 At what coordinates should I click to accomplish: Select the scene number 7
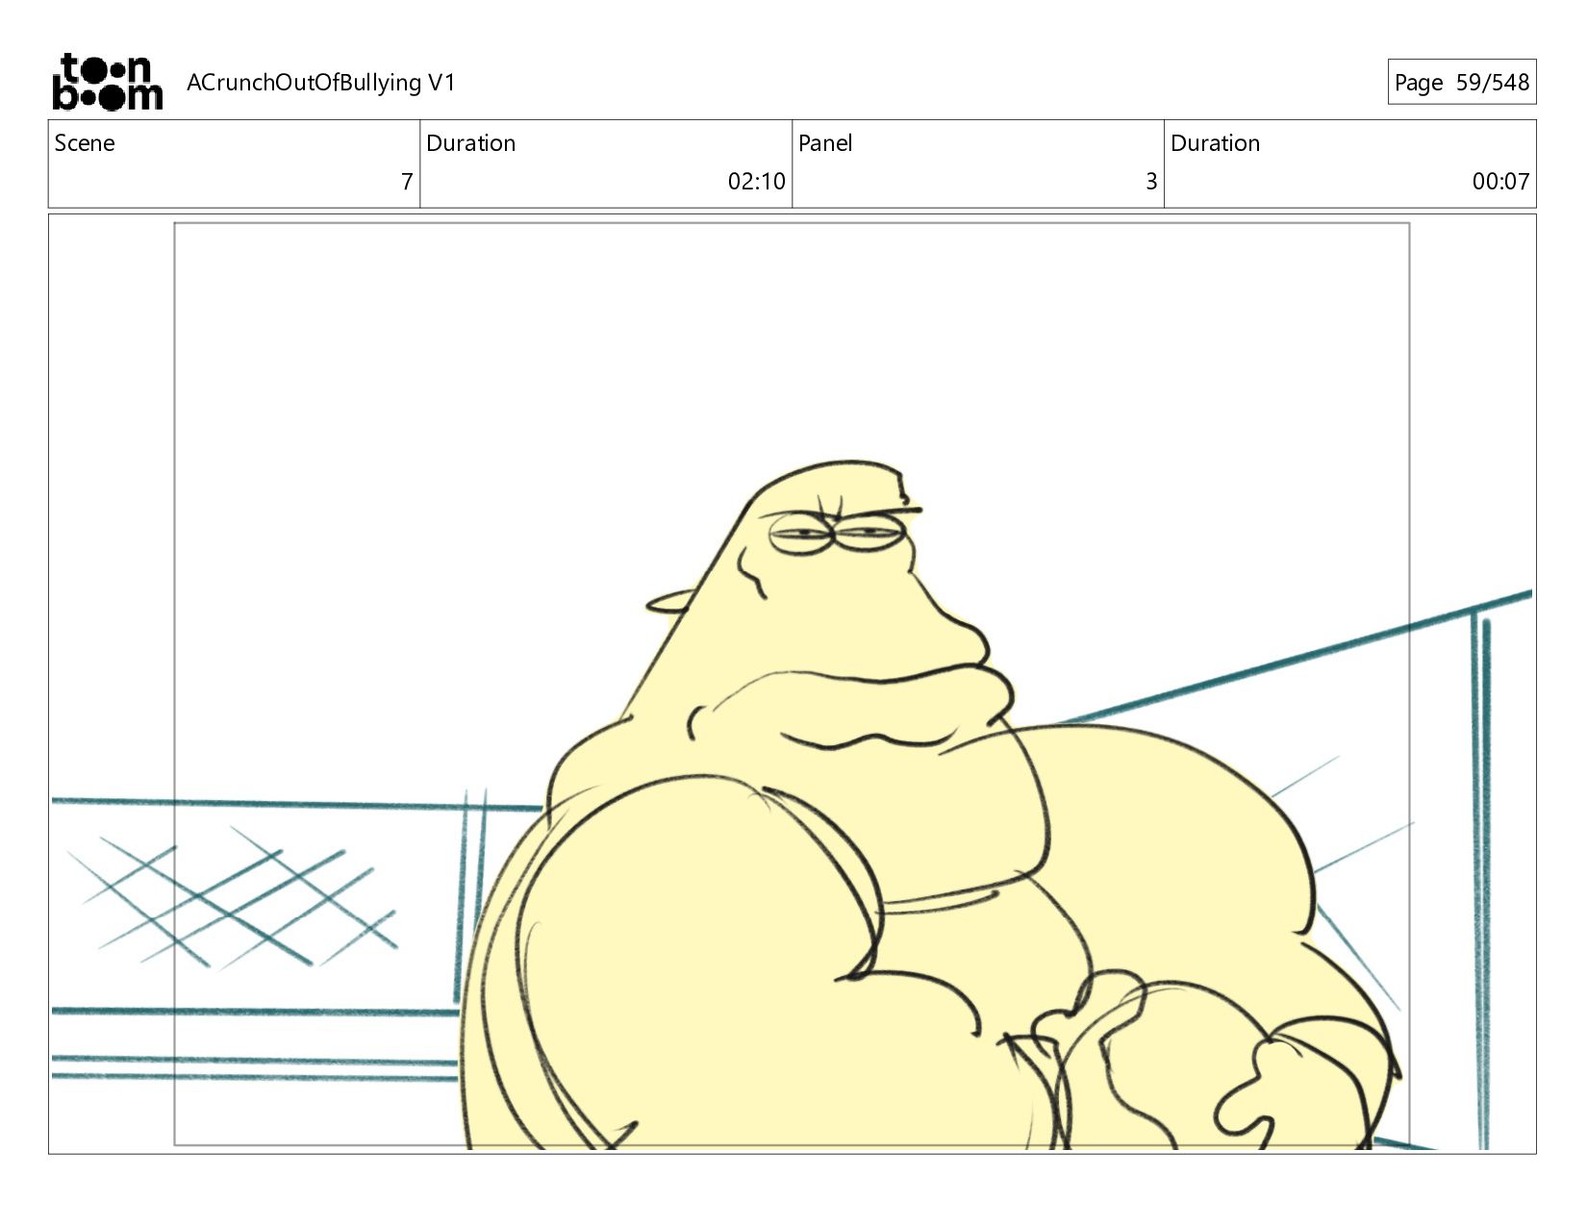[x=407, y=182]
